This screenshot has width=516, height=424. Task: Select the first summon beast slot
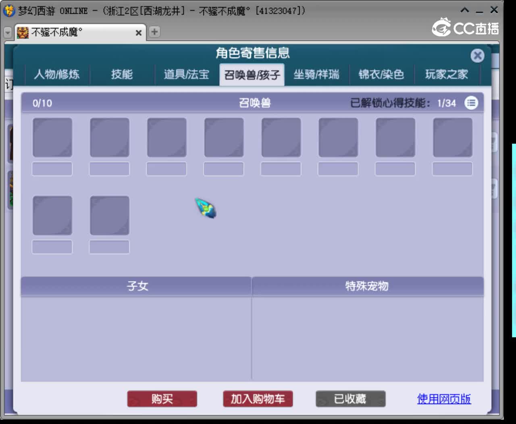point(52,137)
